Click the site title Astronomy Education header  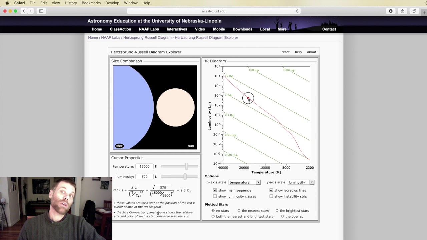[x=154, y=21]
